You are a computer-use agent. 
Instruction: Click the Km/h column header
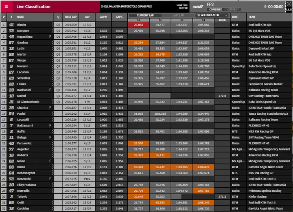tap(222, 20)
